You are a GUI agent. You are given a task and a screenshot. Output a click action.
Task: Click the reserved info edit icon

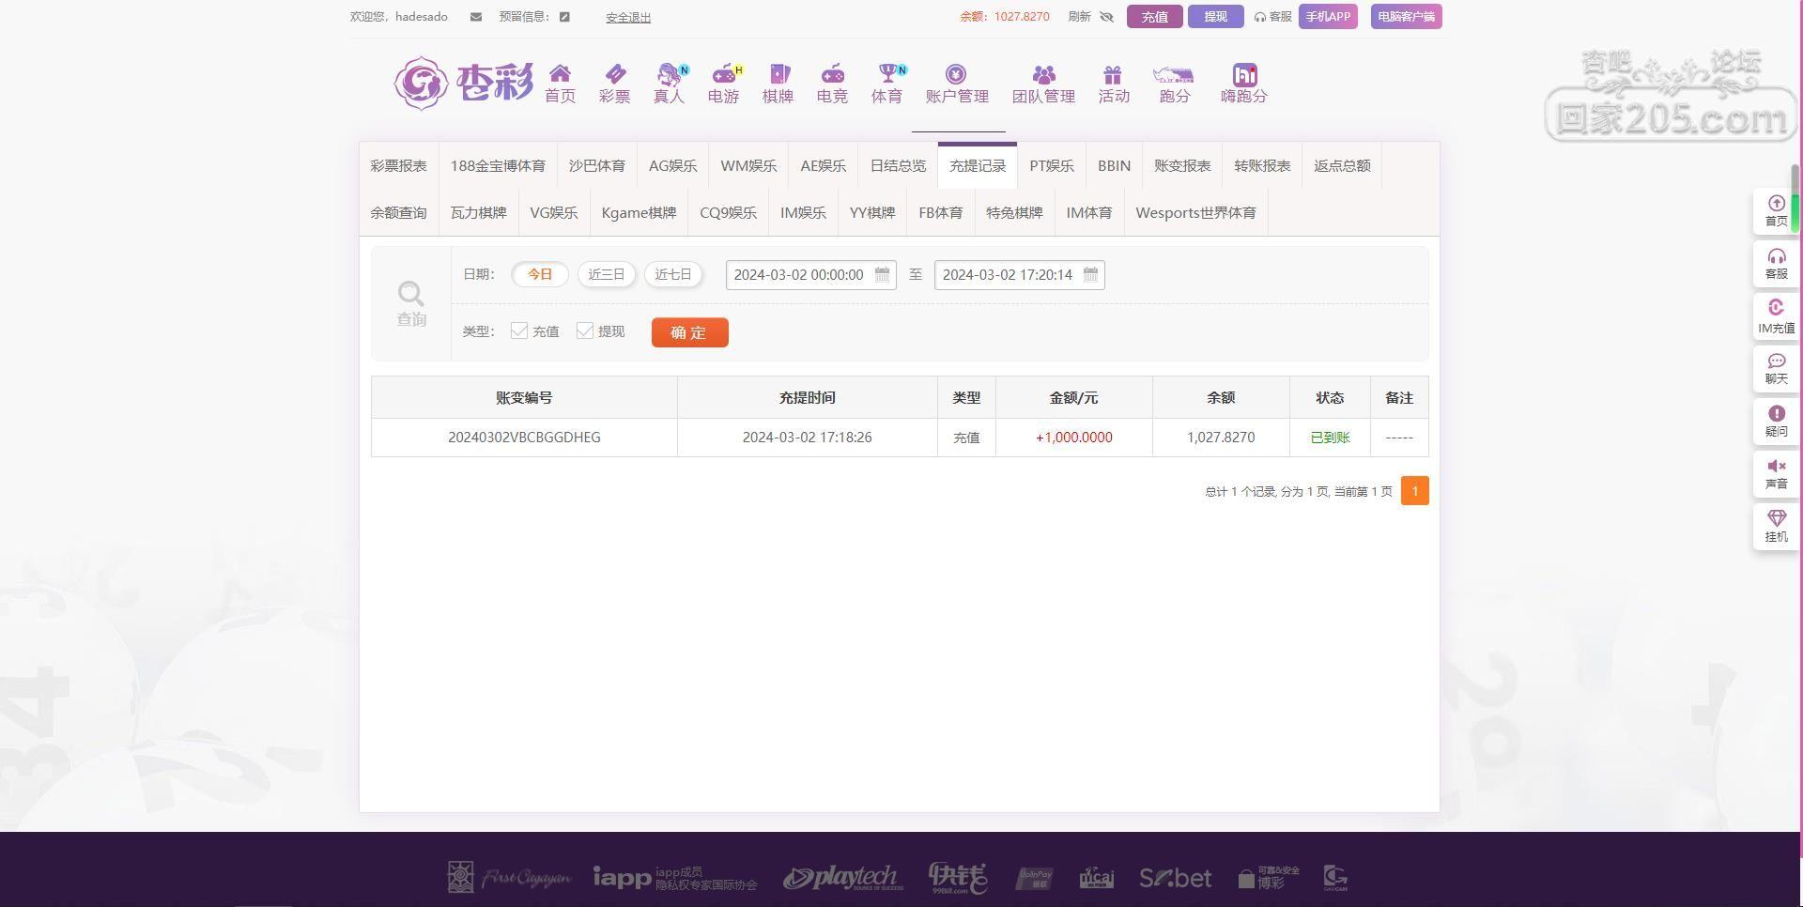click(564, 17)
